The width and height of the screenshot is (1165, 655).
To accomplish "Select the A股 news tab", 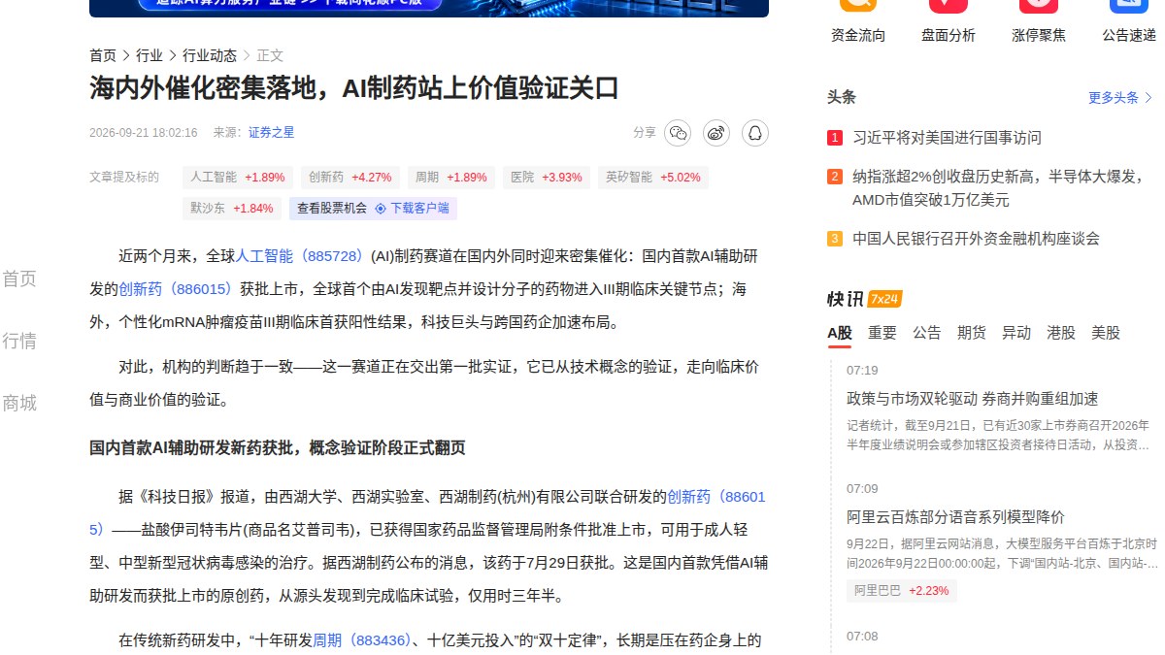I will pos(840,333).
